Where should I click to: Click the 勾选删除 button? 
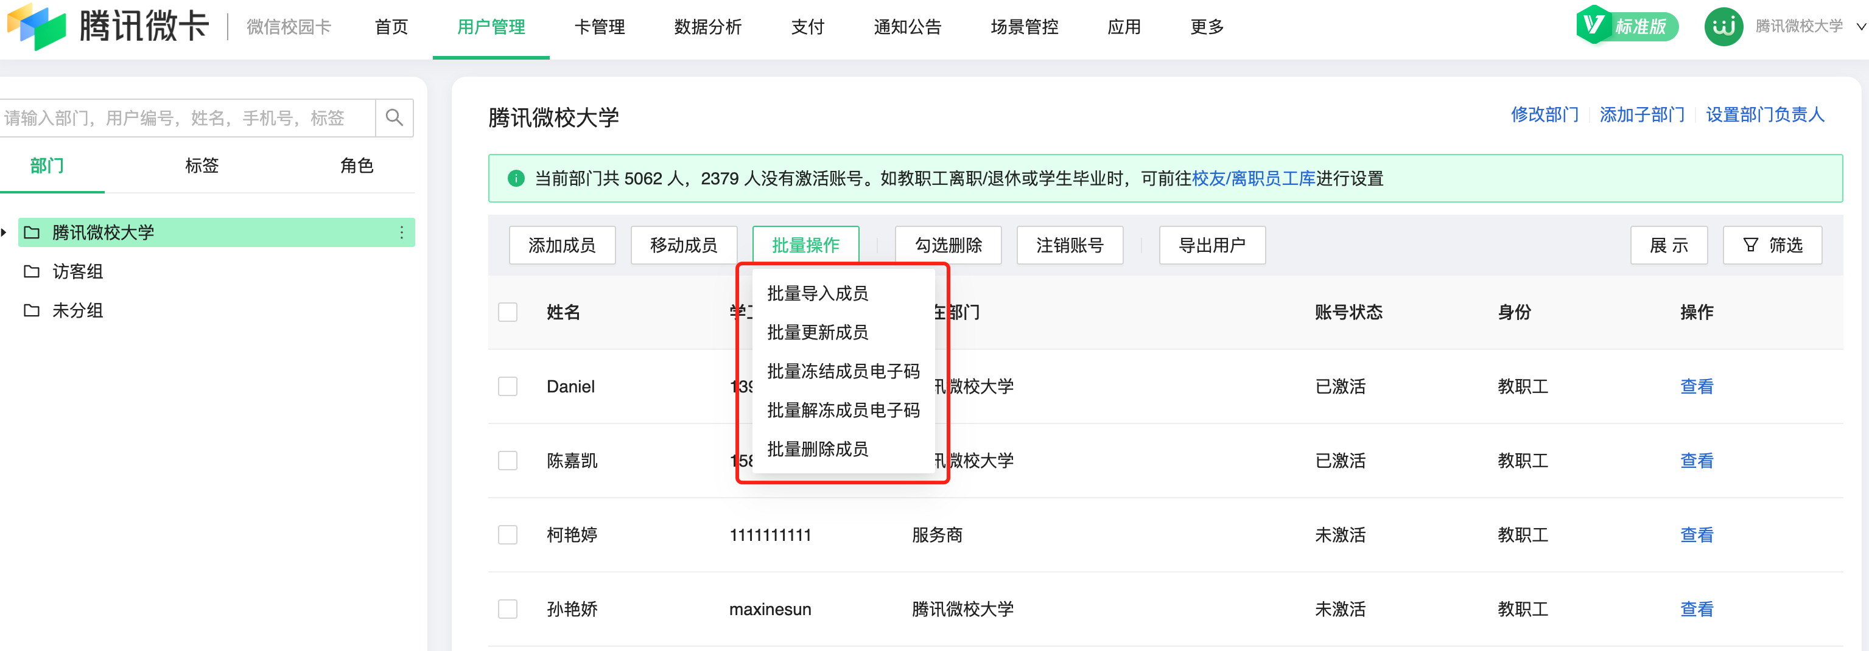(x=949, y=245)
